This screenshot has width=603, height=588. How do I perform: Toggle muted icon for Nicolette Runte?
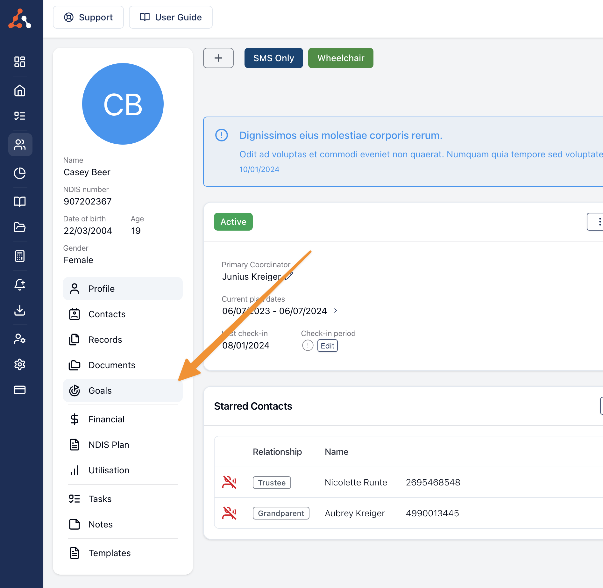click(229, 482)
